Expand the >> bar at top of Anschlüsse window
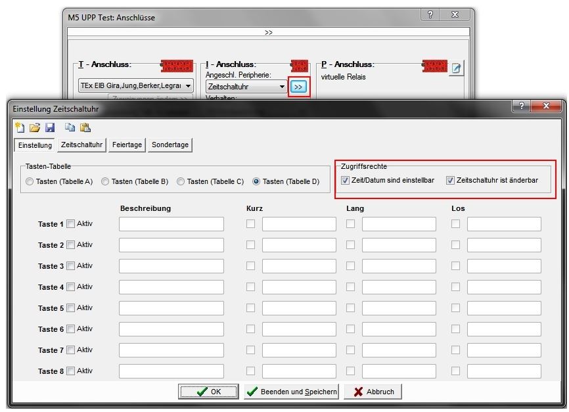 tap(269, 32)
